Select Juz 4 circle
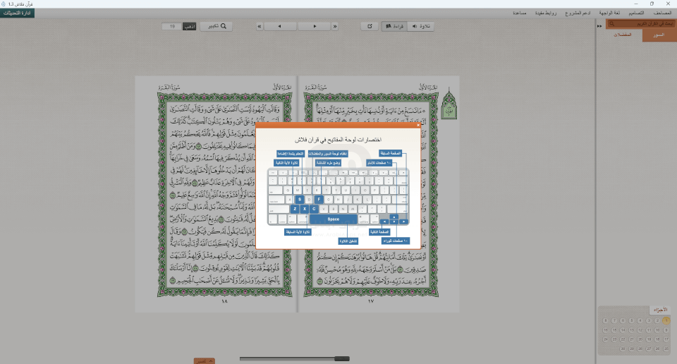Screen dimensions: 677x364 click(x=640, y=320)
